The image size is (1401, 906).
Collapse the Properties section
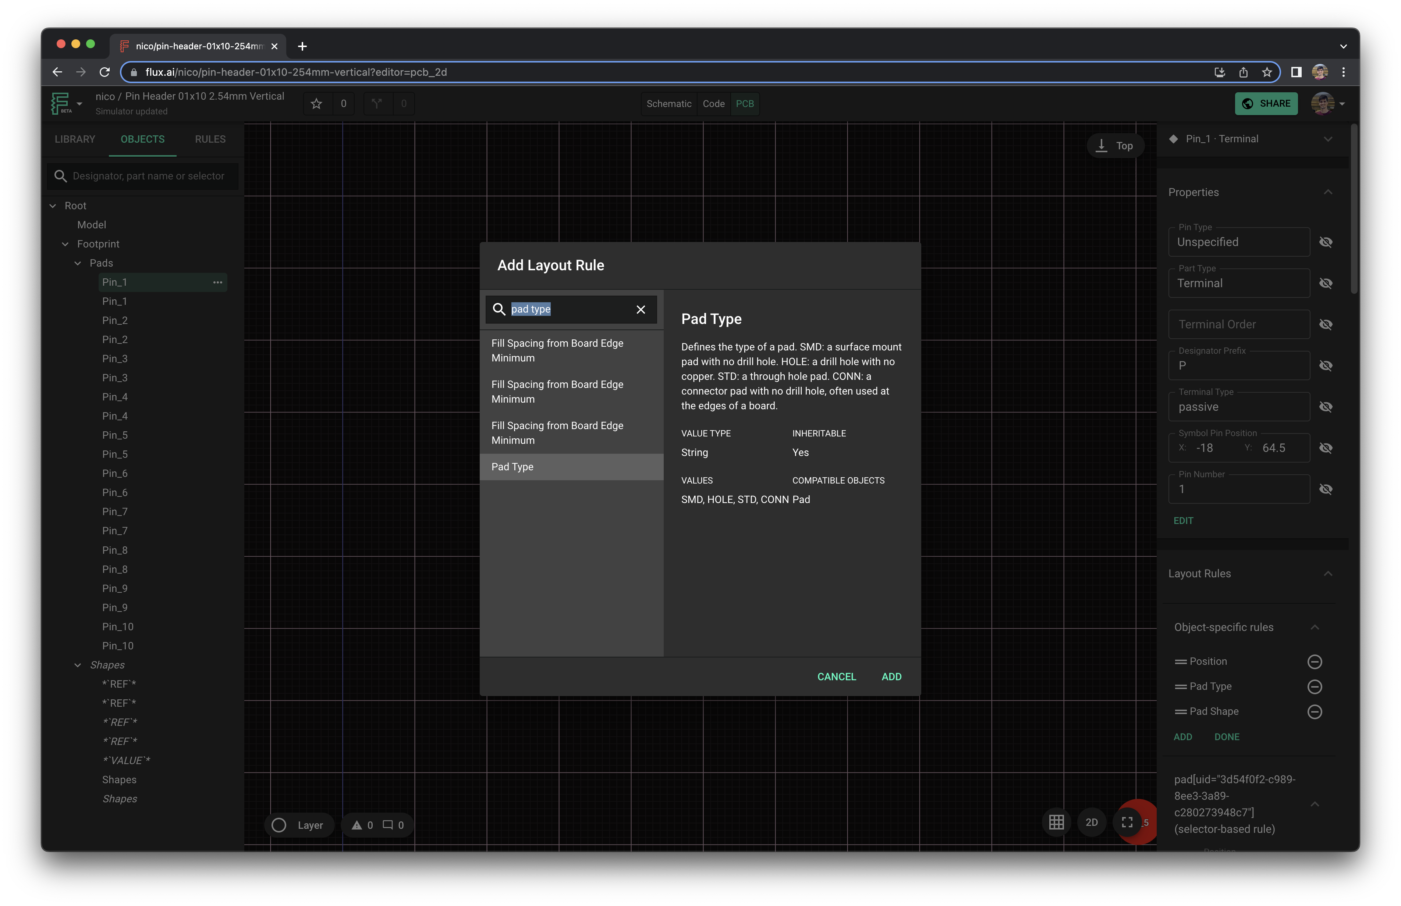(x=1328, y=192)
